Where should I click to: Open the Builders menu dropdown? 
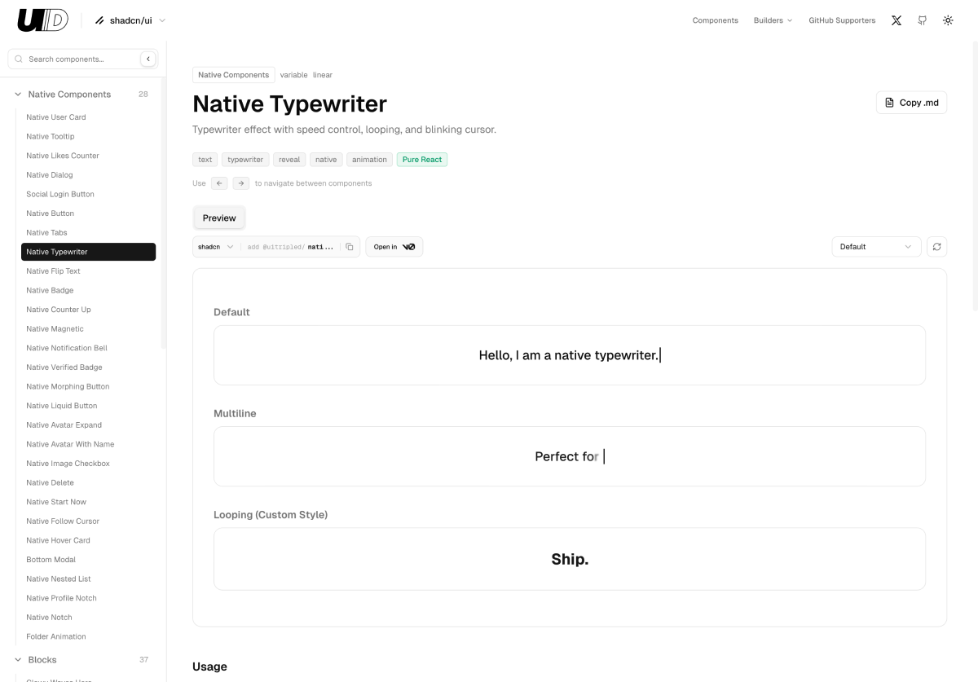pos(772,20)
